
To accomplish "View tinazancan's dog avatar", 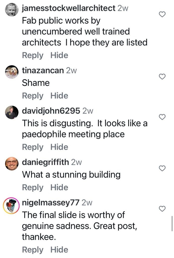I will (x=12, y=72).
